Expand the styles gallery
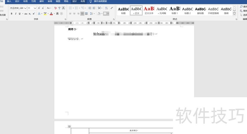Viewport: 247px width, 134px height. 234,14
